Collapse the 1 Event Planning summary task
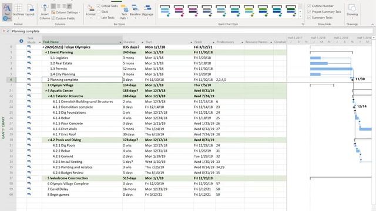 point(46,52)
